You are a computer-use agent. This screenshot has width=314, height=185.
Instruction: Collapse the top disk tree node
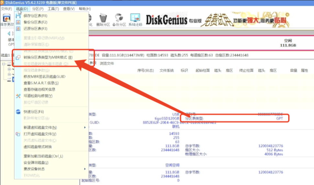tap(4, 64)
